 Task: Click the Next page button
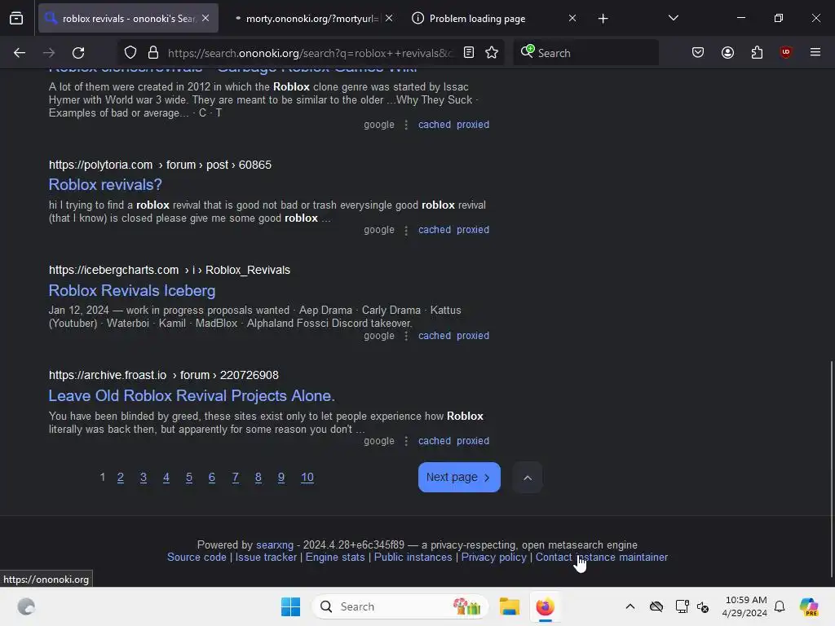459,478
